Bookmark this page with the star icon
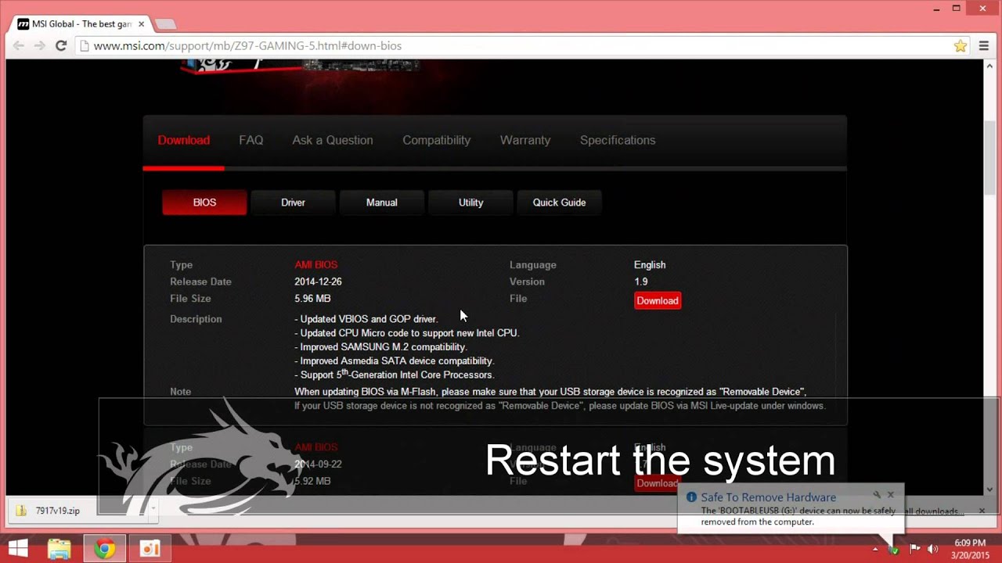This screenshot has width=1002, height=563. click(x=961, y=46)
